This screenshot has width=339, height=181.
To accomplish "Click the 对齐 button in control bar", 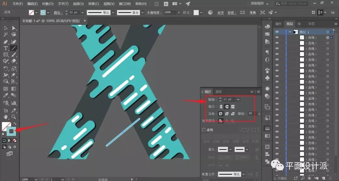I will 221,13.
